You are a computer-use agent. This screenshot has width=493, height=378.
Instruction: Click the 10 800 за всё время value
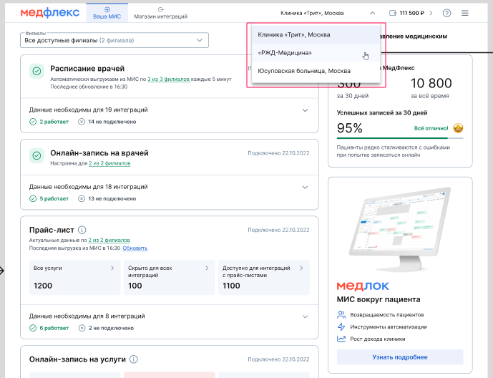pos(431,83)
